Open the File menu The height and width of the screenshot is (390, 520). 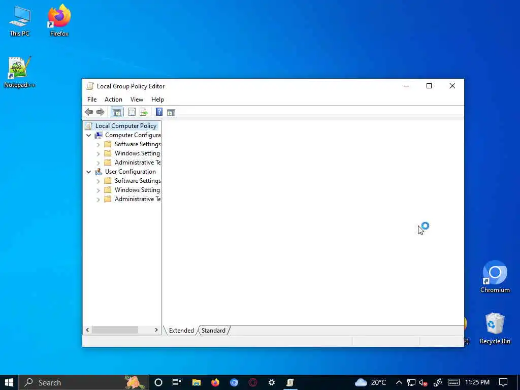[x=92, y=100]
